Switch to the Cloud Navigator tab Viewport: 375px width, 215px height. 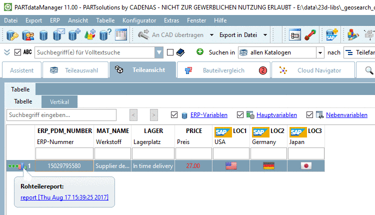(313, 70)
